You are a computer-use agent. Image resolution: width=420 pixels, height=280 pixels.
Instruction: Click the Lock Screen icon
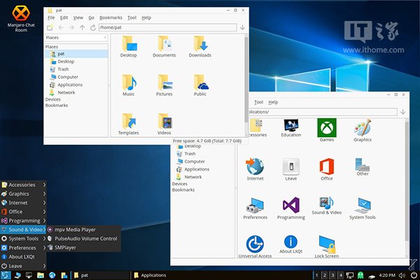326,246
